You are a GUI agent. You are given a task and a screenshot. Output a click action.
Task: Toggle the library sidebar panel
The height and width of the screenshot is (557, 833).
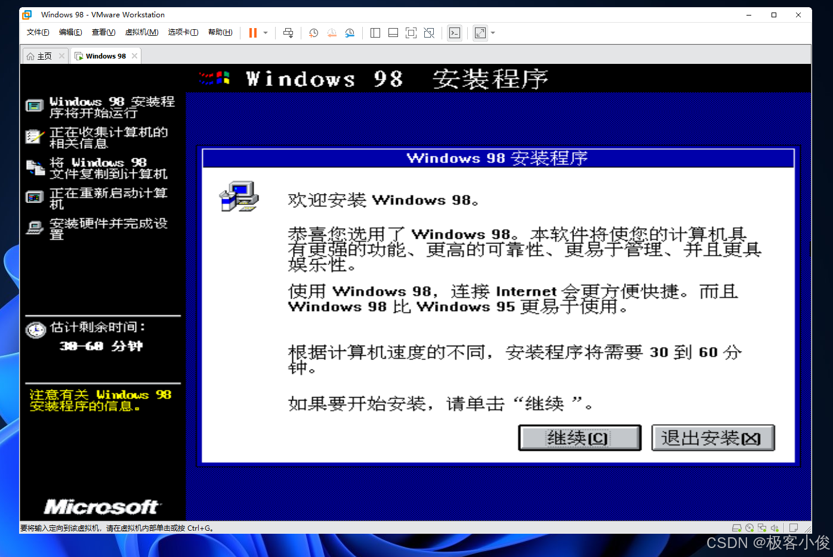point(375,33)
